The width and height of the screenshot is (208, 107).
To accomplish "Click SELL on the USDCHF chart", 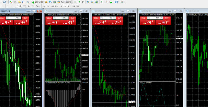I will pos(49,18).
